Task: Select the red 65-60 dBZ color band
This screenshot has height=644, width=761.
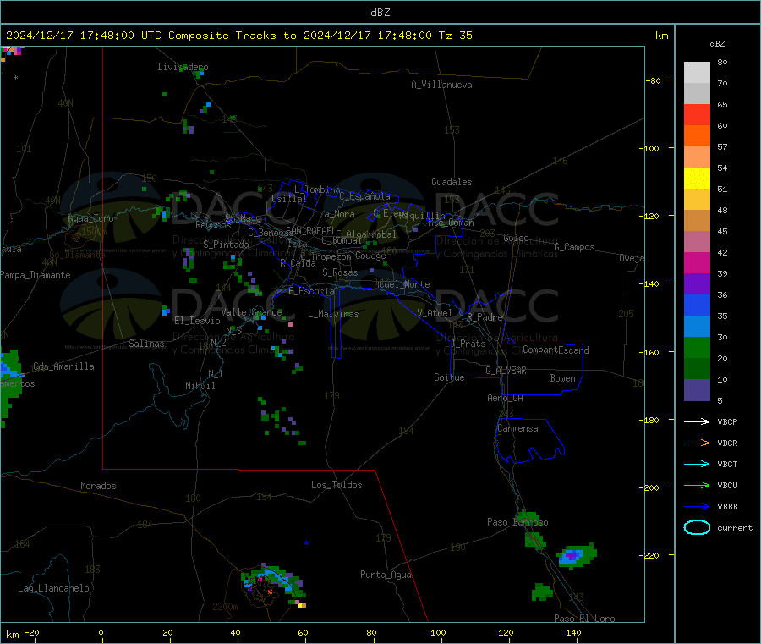Action: 697,114
